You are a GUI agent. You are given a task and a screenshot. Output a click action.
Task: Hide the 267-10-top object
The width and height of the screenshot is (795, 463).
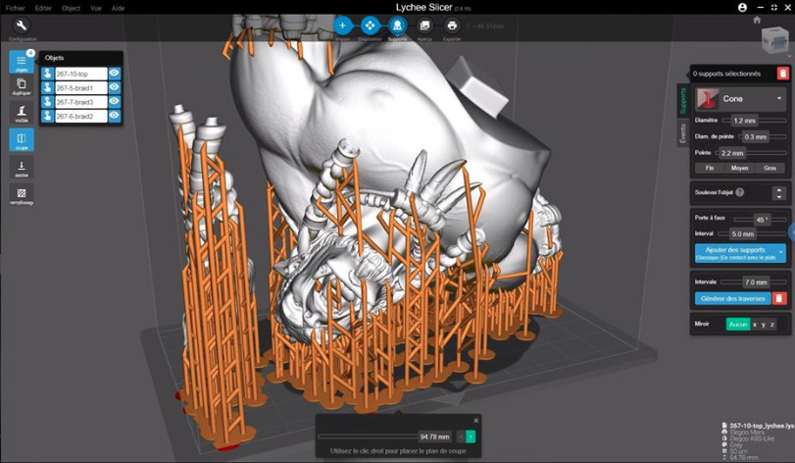pyautogui.click(x=115, y=74)
